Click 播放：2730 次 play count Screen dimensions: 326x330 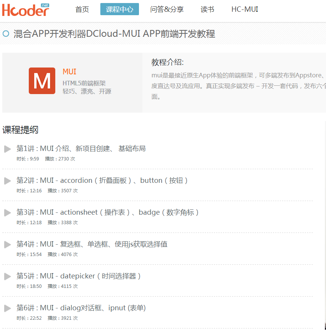60,159
